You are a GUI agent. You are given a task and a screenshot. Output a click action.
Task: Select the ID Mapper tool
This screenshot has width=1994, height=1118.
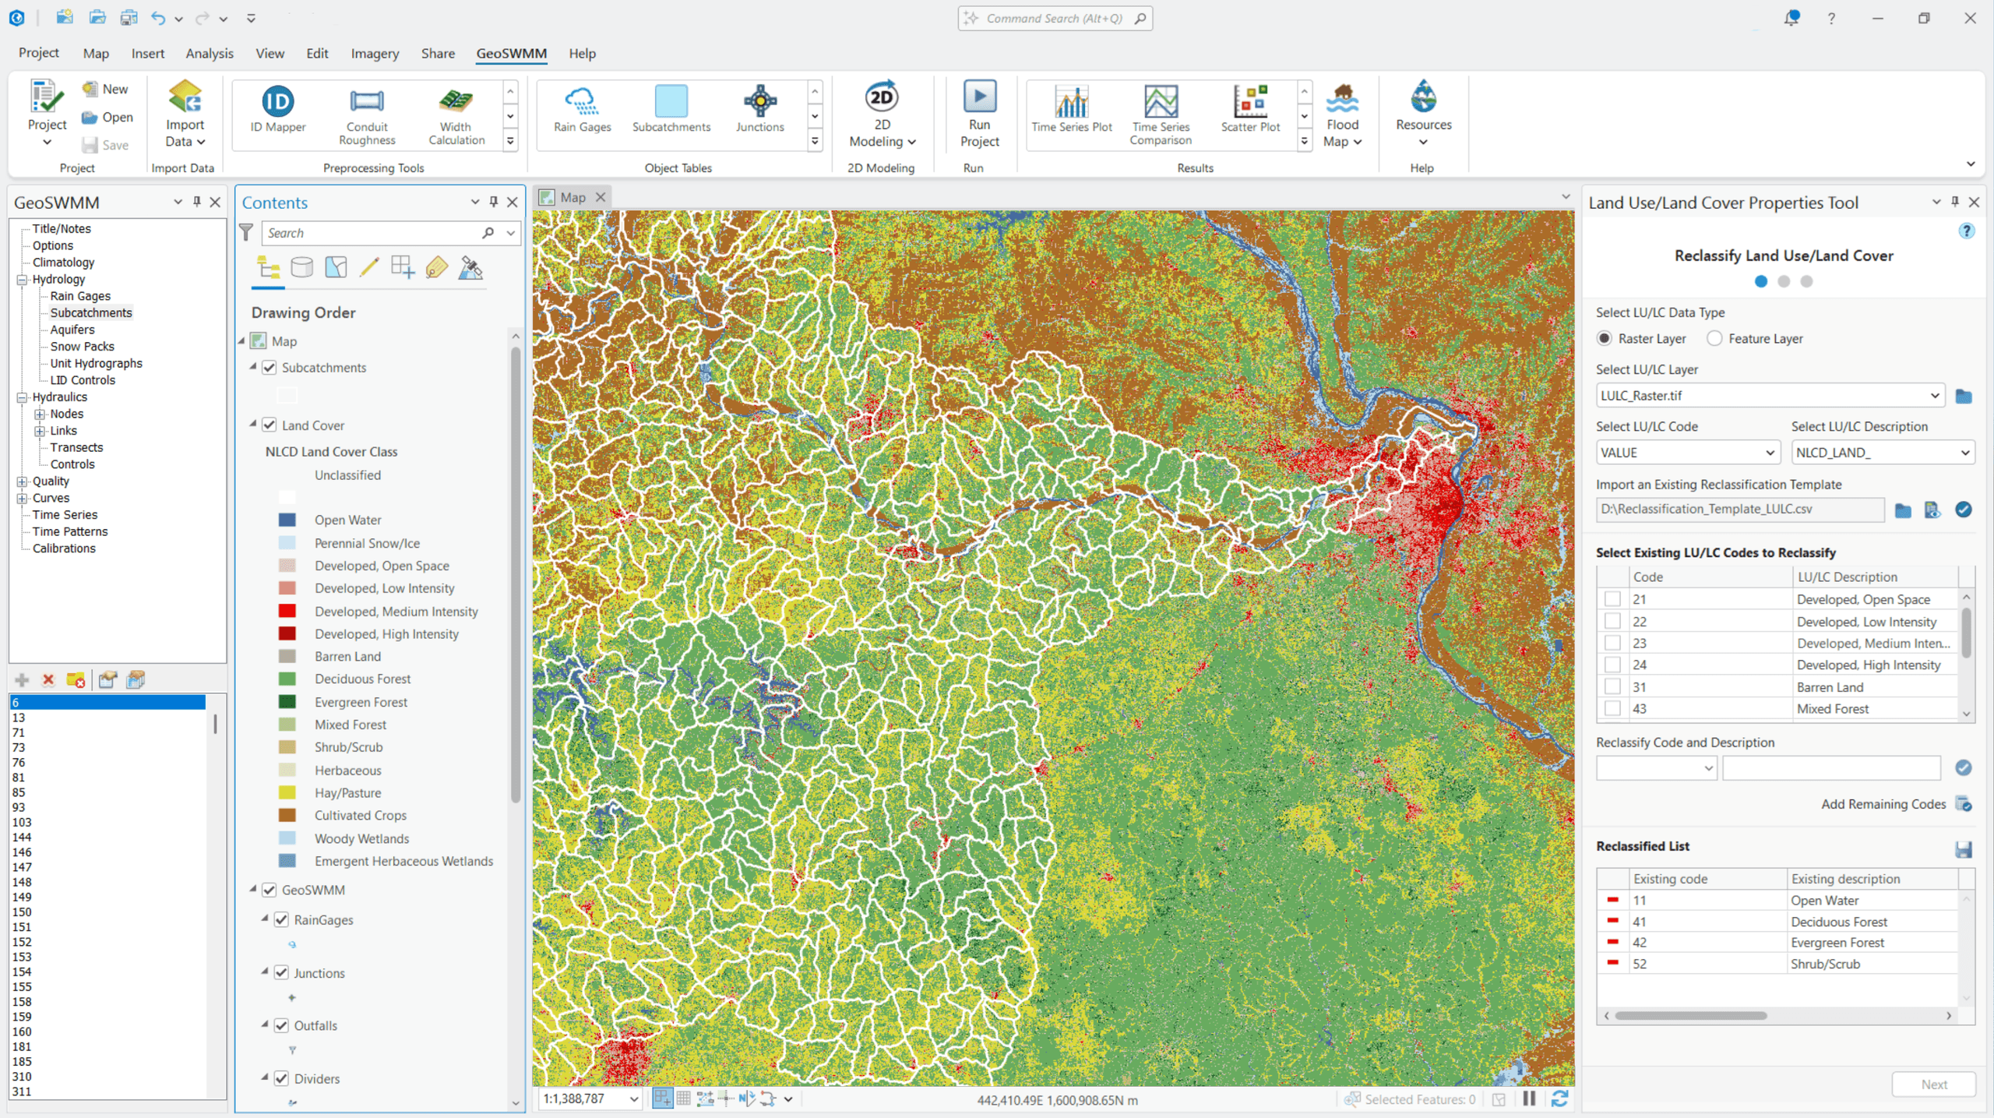point(277,113)
